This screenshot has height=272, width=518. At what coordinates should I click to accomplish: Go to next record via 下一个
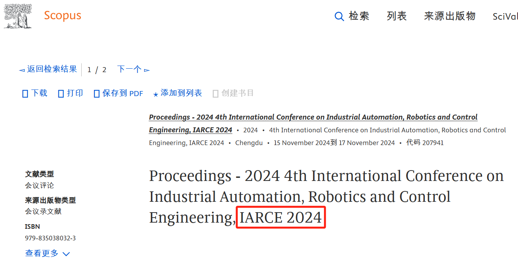(129, 69)
